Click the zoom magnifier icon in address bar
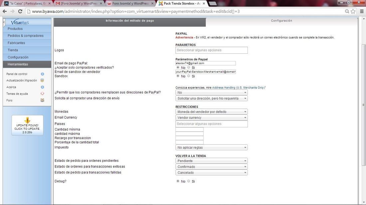This screenshot has height=205, width=366. pos(347,11)
